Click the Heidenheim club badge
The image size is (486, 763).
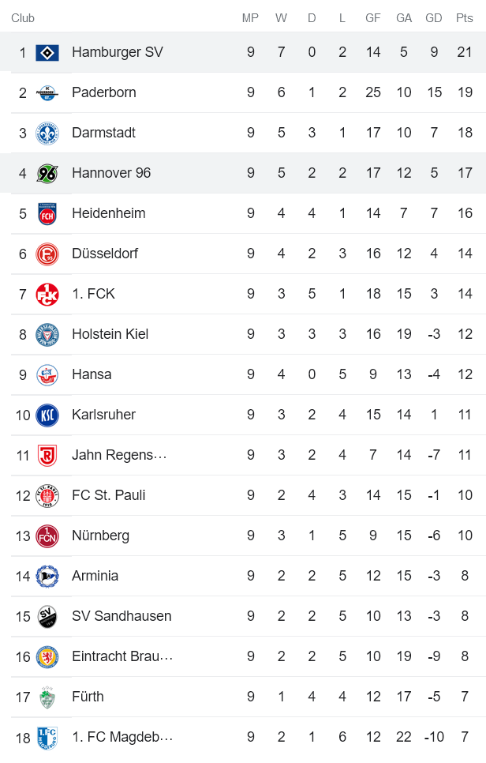47,213
